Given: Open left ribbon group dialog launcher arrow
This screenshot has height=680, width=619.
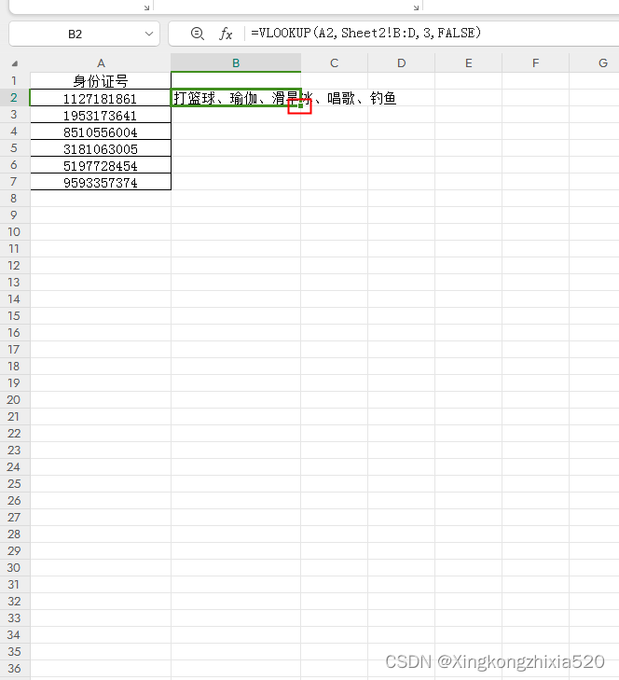Looking at the screenshot, I should click(x=147, y=7).
